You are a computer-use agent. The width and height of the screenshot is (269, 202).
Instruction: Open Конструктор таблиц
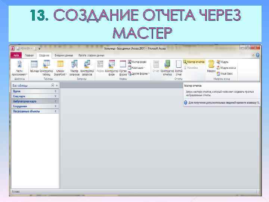[x=46, y=68]
